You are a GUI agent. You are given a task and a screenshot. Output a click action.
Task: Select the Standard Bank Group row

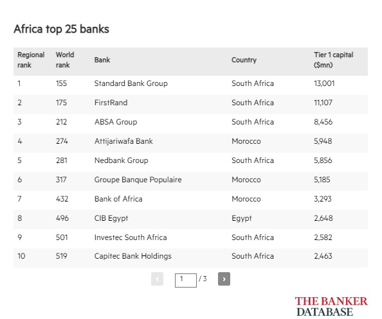(x=190, y=83)
